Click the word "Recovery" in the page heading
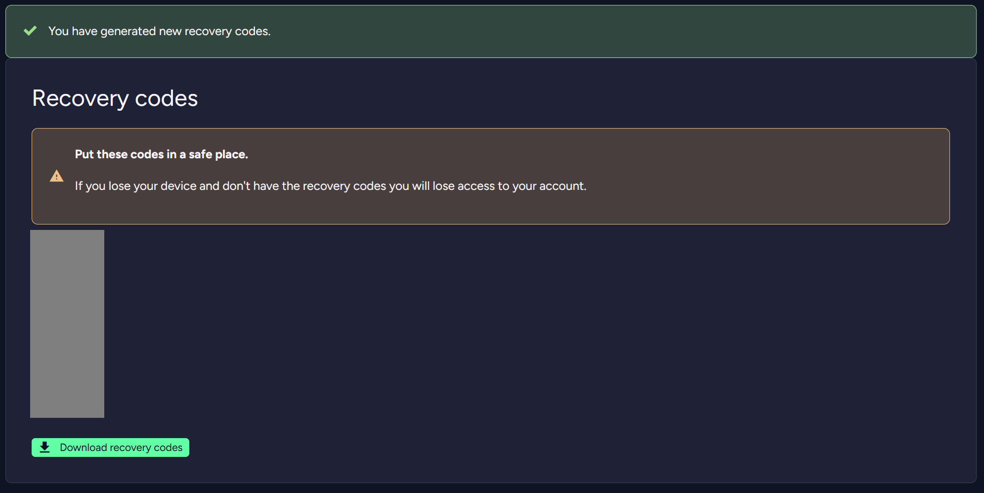Image resolution: width=984 pixels, height=493 pixels. [80, 98]
